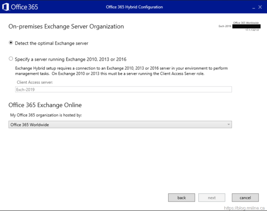Click the Exch-2019 server name in top-right

click(225, 26)
